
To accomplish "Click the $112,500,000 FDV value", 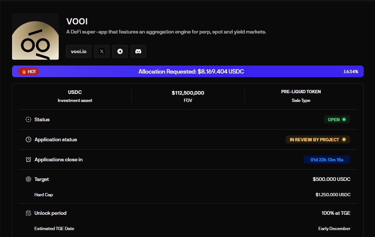I will pyautogui.click(x=188, y=93).
